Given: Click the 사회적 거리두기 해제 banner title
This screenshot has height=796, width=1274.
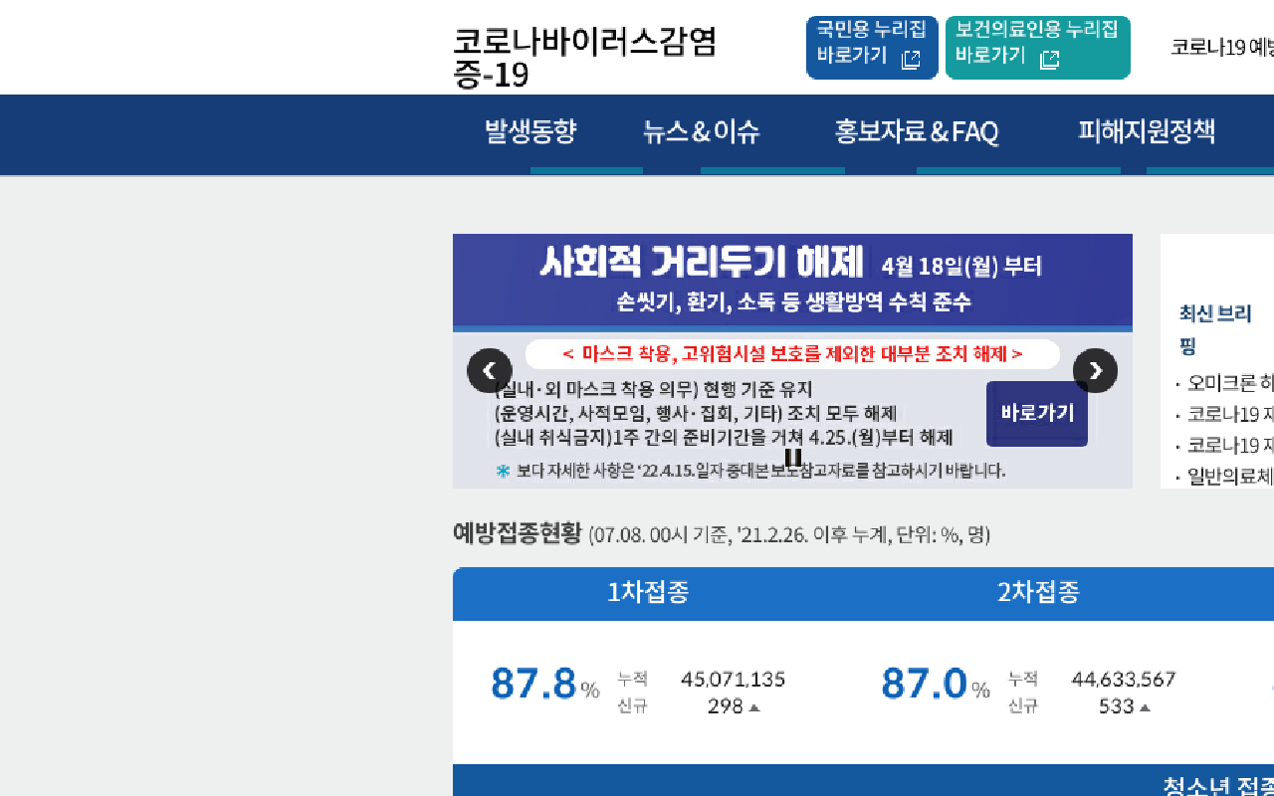Looking at the screenshot, I should [x=702, y=264].
